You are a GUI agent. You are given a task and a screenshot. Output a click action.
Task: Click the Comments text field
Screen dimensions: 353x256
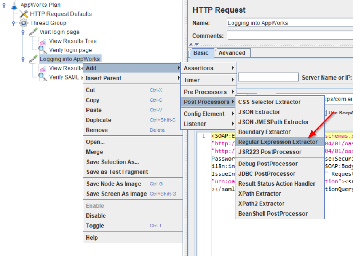coord(289,36)
